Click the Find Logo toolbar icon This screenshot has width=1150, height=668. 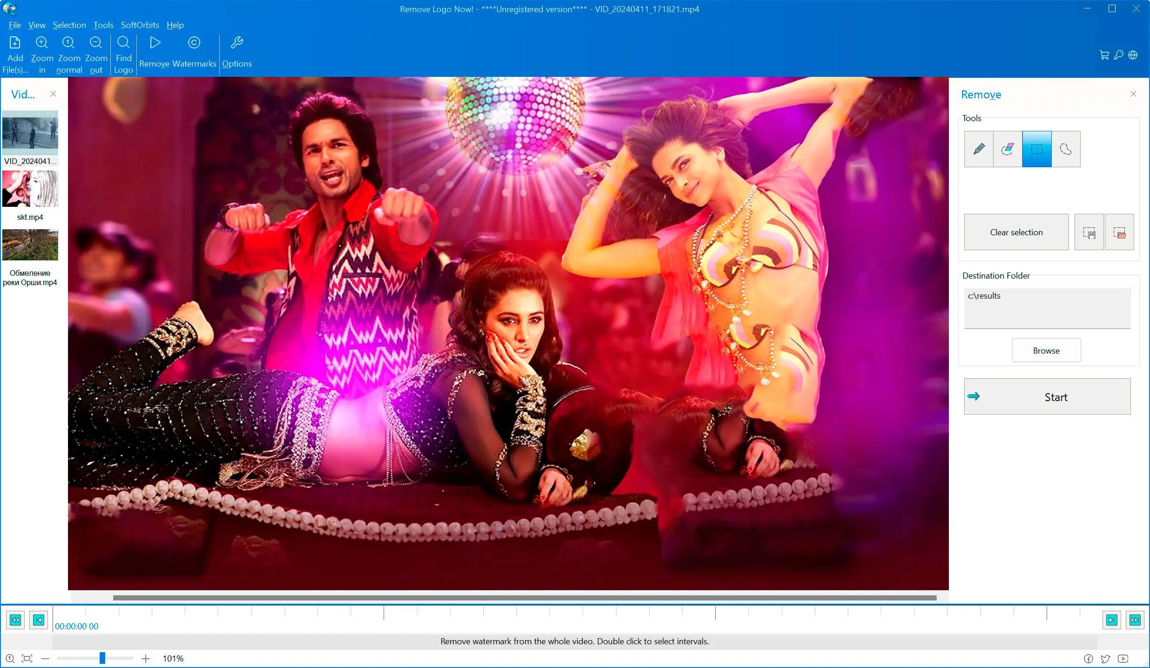pos(123,43)
